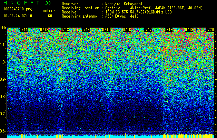The image size is (217, 138).
Task: Click the 0.6 frequency axis label
Action: click(3, 131)
